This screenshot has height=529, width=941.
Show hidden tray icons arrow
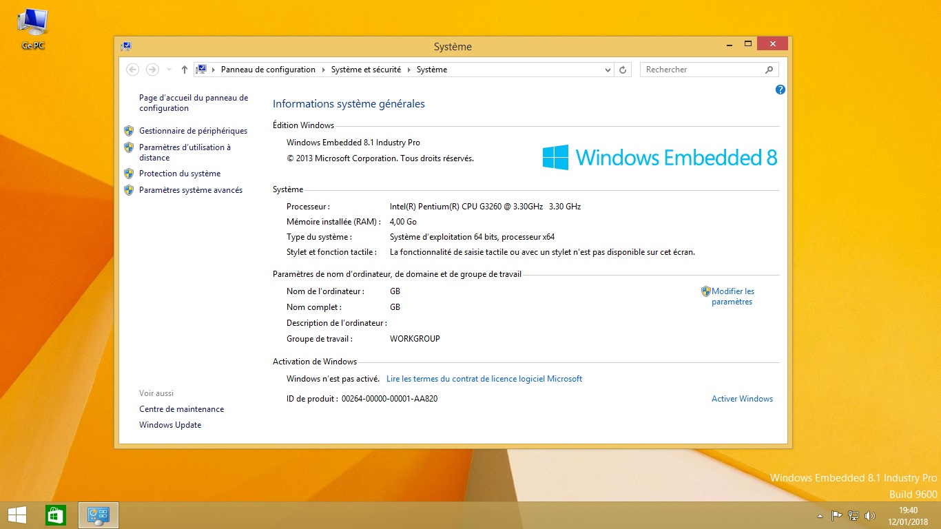coord(820,516)
